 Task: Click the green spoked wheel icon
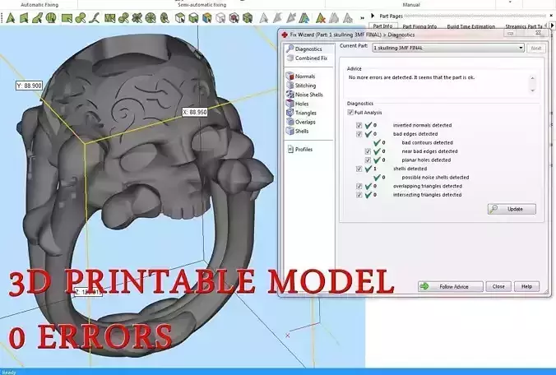151,18
